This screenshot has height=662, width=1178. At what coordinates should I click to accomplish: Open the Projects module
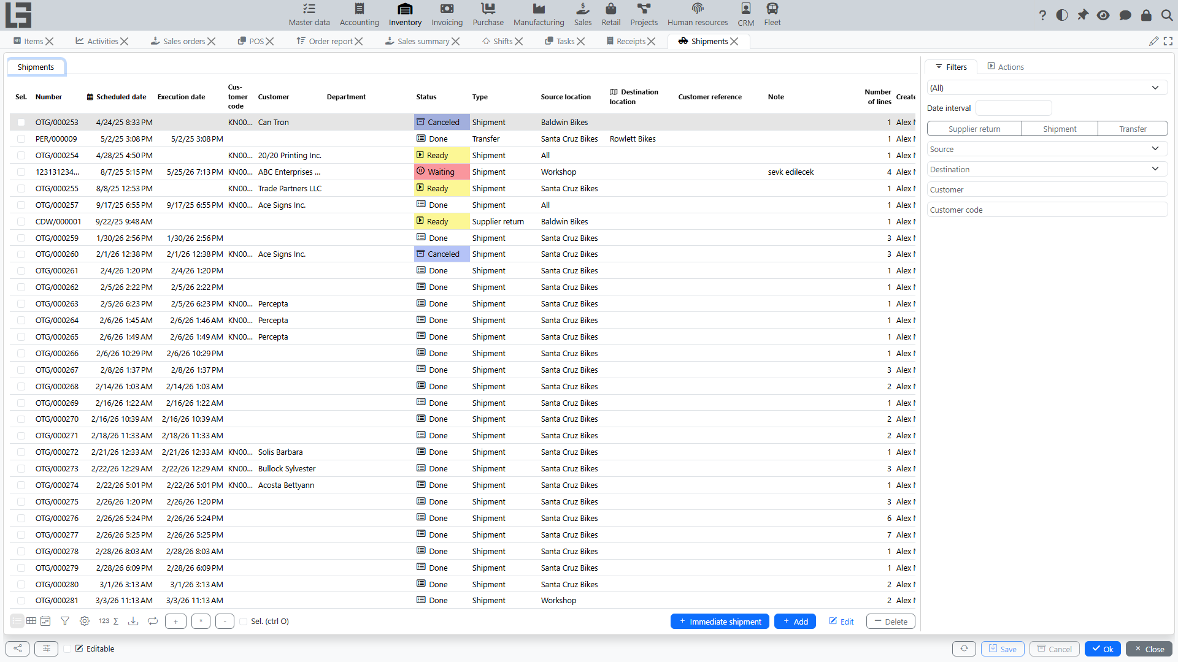(x=644, y=15)
